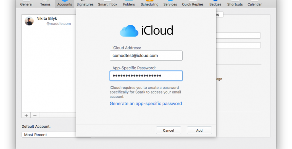Switch to the Scheduling tab
The image size is (292, 149).
click(149, 4)
